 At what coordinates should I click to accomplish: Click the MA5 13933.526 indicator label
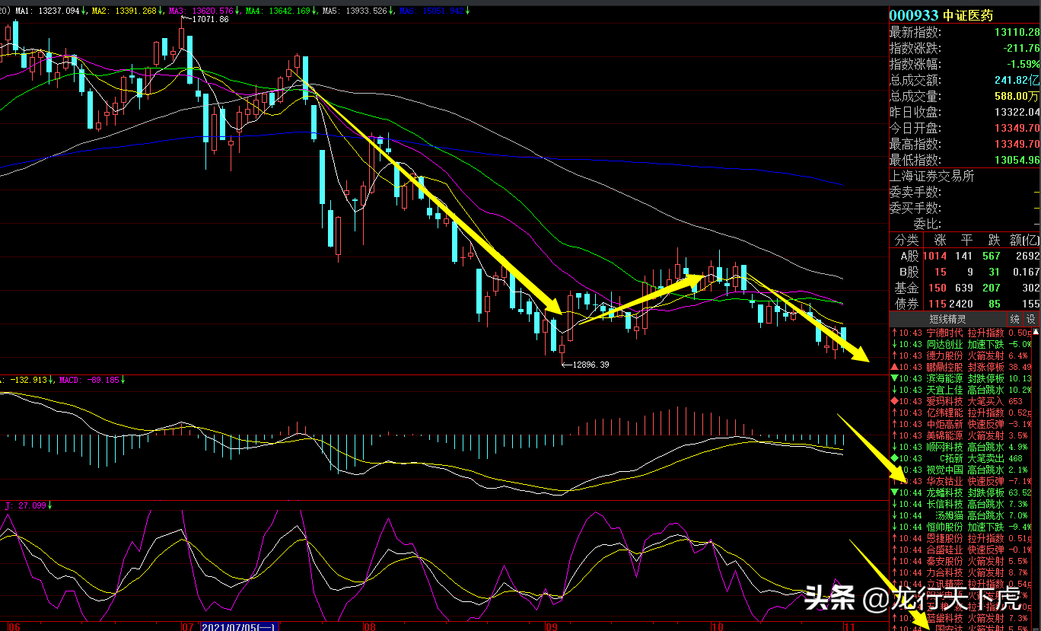355,11
